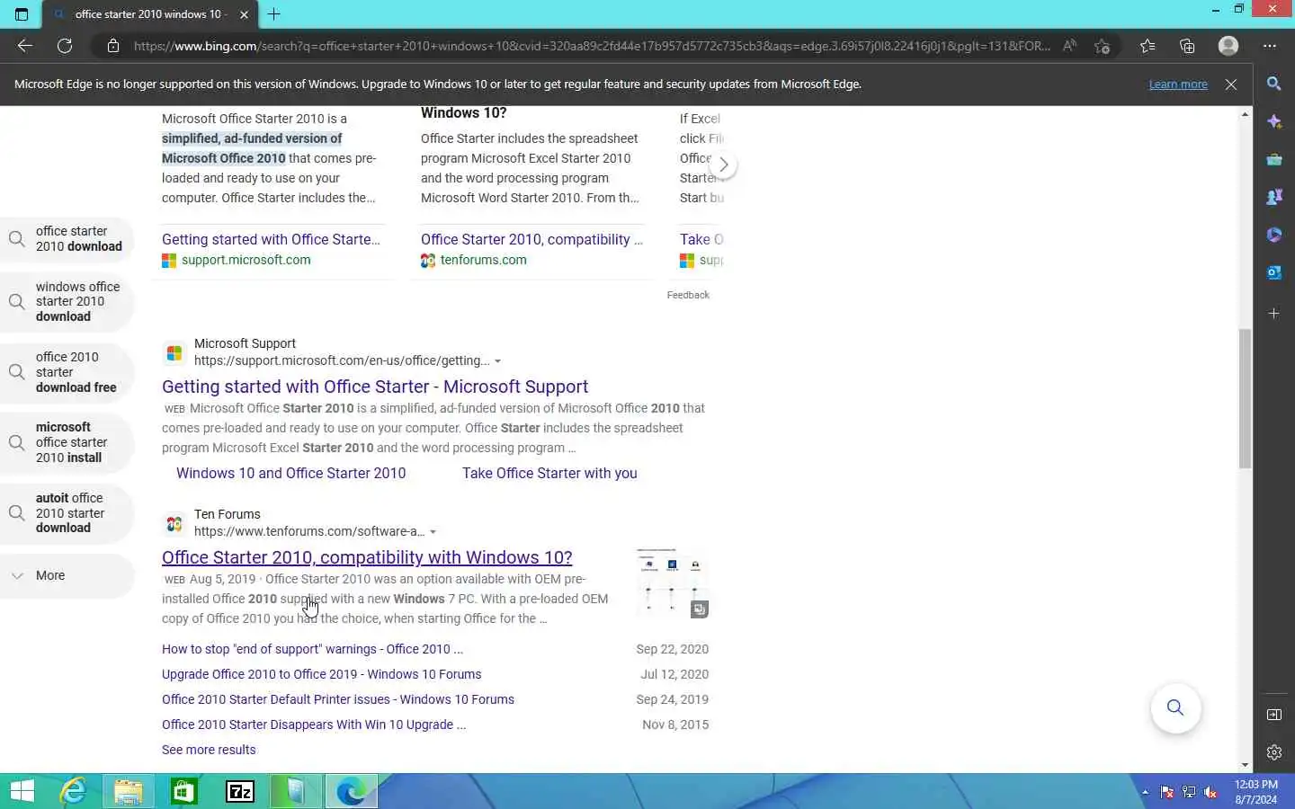This screenshot has height=809, width=1295.
Task: Open the Windows Start button
Action: 22,791
